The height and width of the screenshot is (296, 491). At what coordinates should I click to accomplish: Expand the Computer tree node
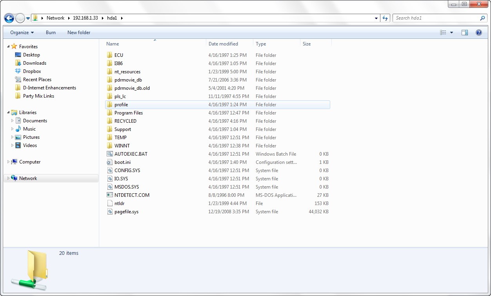(9, 162)
